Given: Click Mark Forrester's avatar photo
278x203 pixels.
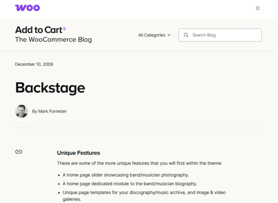Looking at the screenshot, I should 21,111.
